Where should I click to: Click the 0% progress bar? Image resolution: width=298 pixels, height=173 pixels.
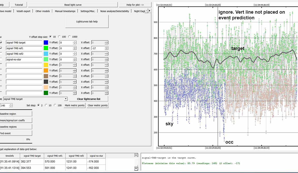click(x=16, y=139)
